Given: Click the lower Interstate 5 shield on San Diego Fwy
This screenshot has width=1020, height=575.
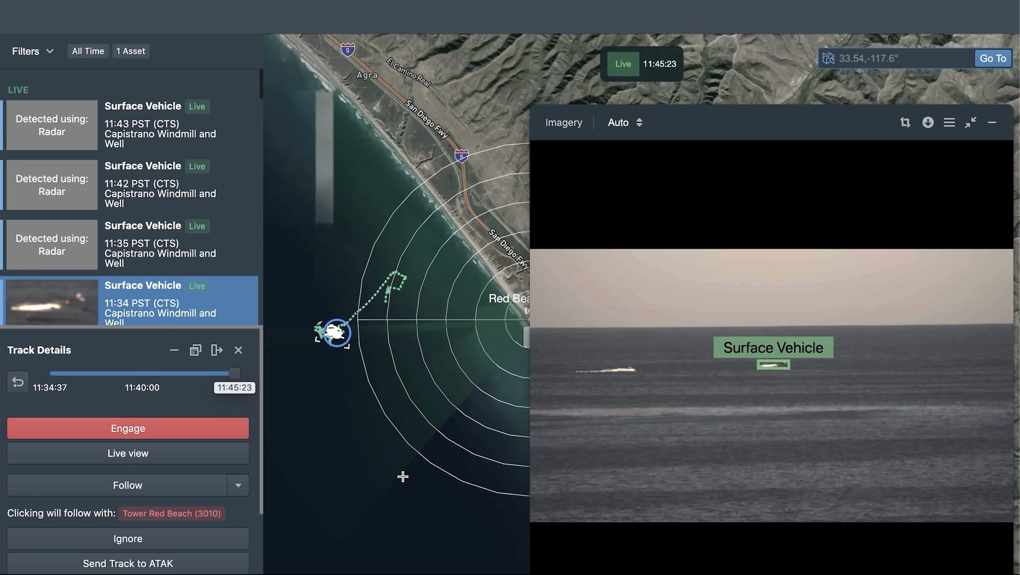Looking at the screenshot, I should (x=461, y=156).
